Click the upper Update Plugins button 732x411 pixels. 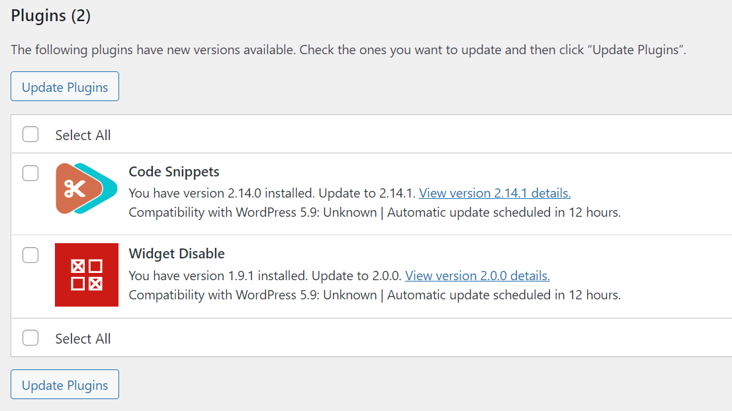pos(65,86)
